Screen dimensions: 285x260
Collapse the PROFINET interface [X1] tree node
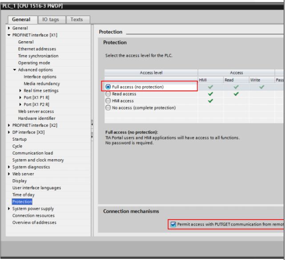[x=9, y=35]
